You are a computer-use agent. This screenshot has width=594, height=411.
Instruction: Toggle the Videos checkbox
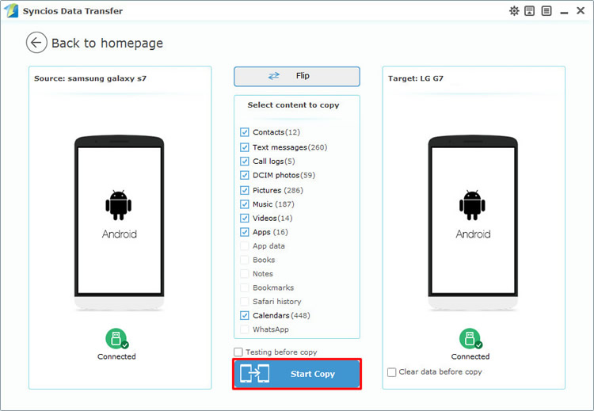pos(245,219)
